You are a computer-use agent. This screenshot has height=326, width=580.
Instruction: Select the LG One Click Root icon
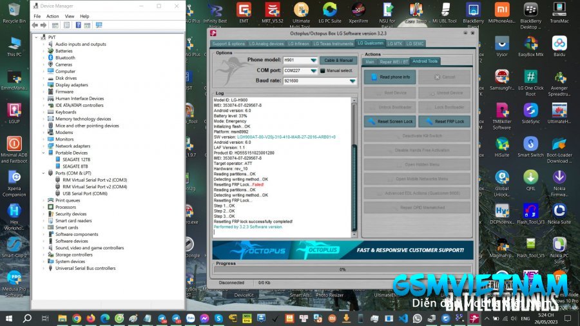point(531,83)
